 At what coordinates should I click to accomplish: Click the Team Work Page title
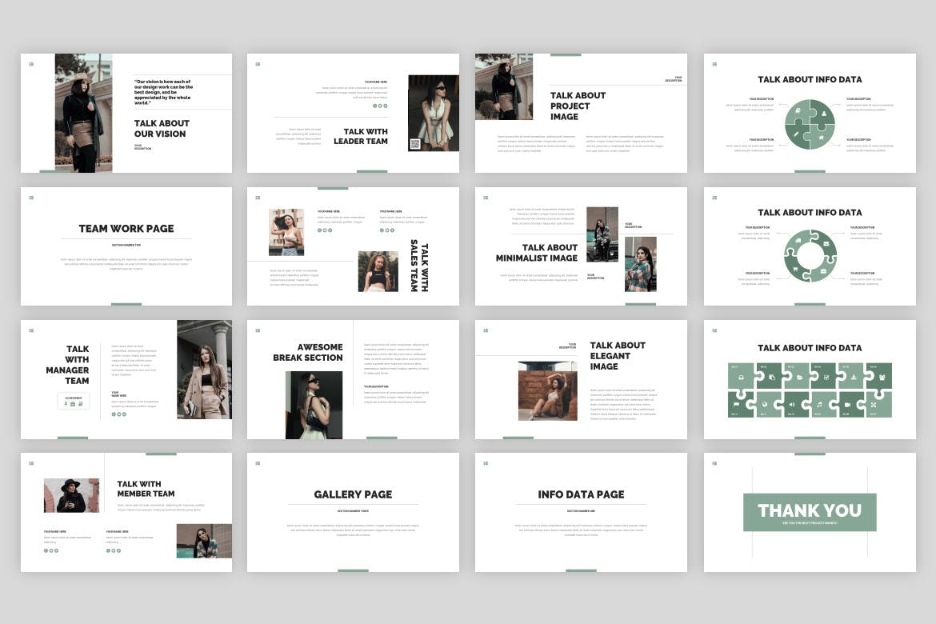point(126,229)
